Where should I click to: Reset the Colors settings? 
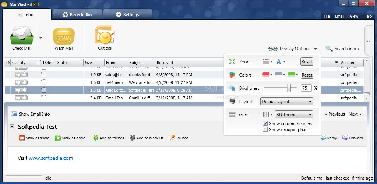307,75
